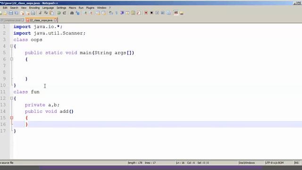
Task: Click the Zoom Out toolbar icon
Action: (x=91, y=13)
